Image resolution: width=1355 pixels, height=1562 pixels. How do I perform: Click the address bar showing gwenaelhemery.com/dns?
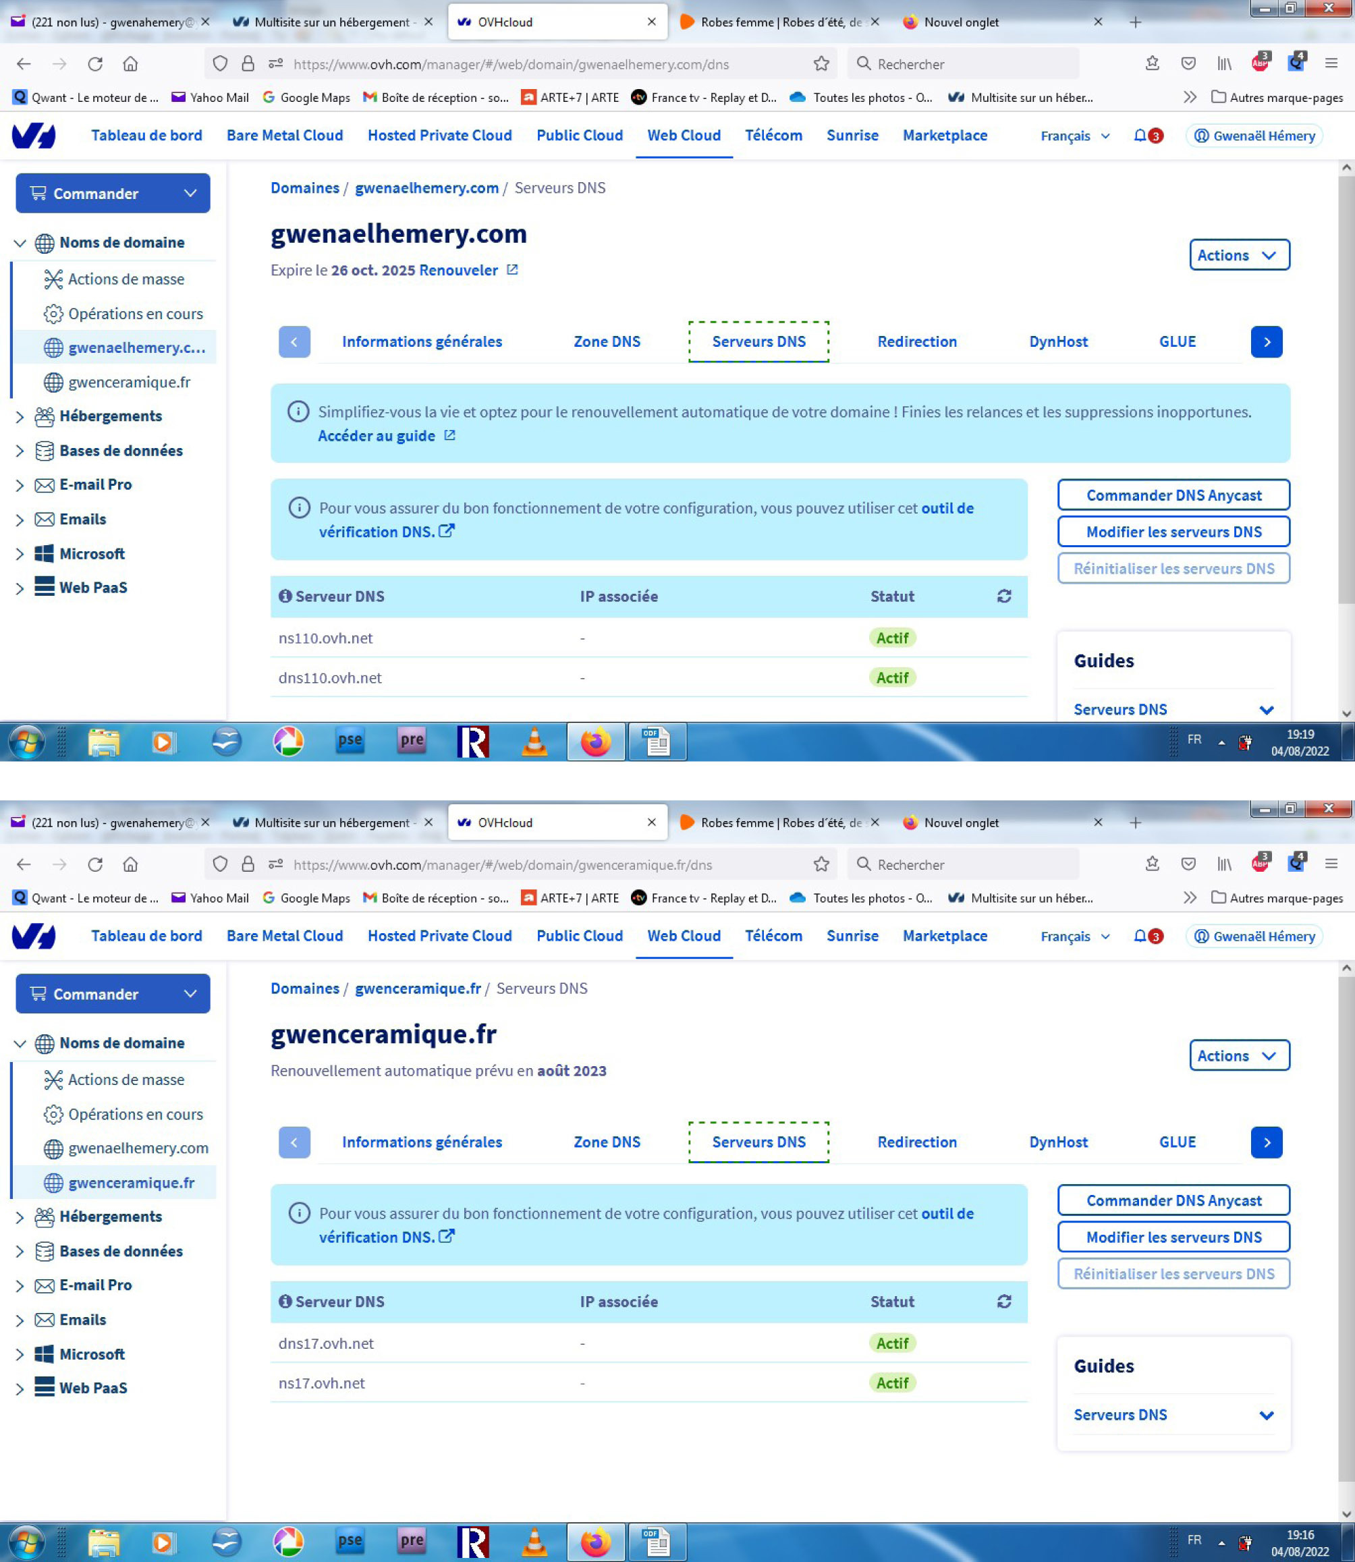pos(510,64)
